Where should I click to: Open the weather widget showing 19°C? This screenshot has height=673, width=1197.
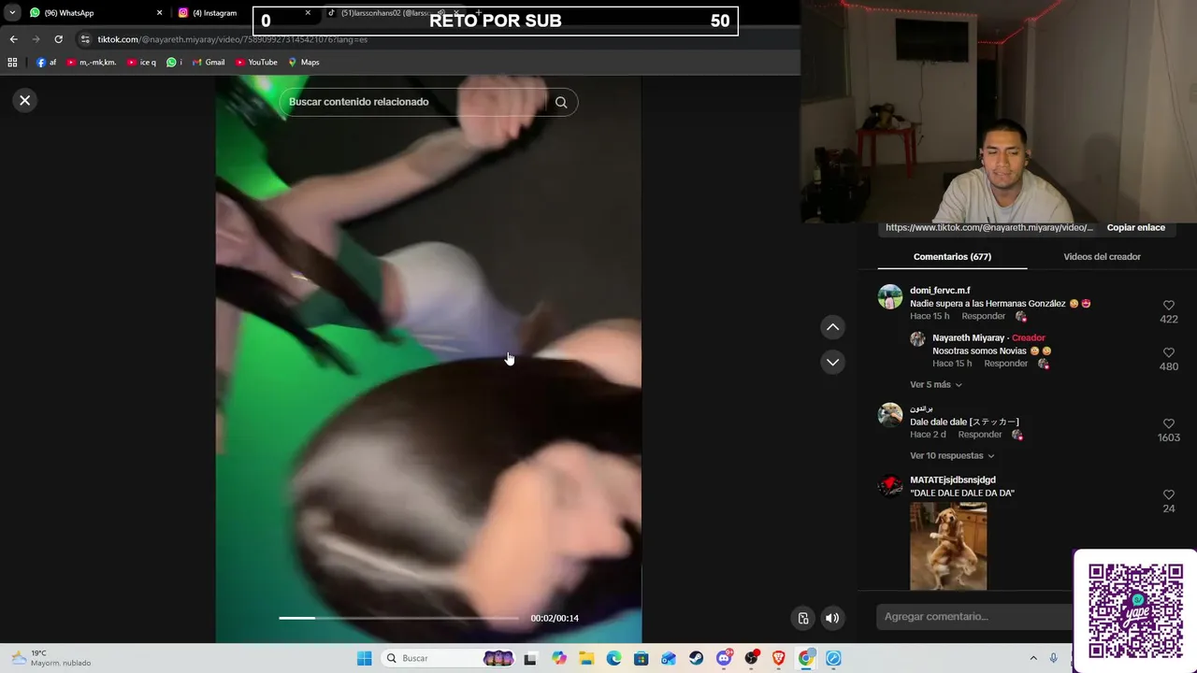51,658
